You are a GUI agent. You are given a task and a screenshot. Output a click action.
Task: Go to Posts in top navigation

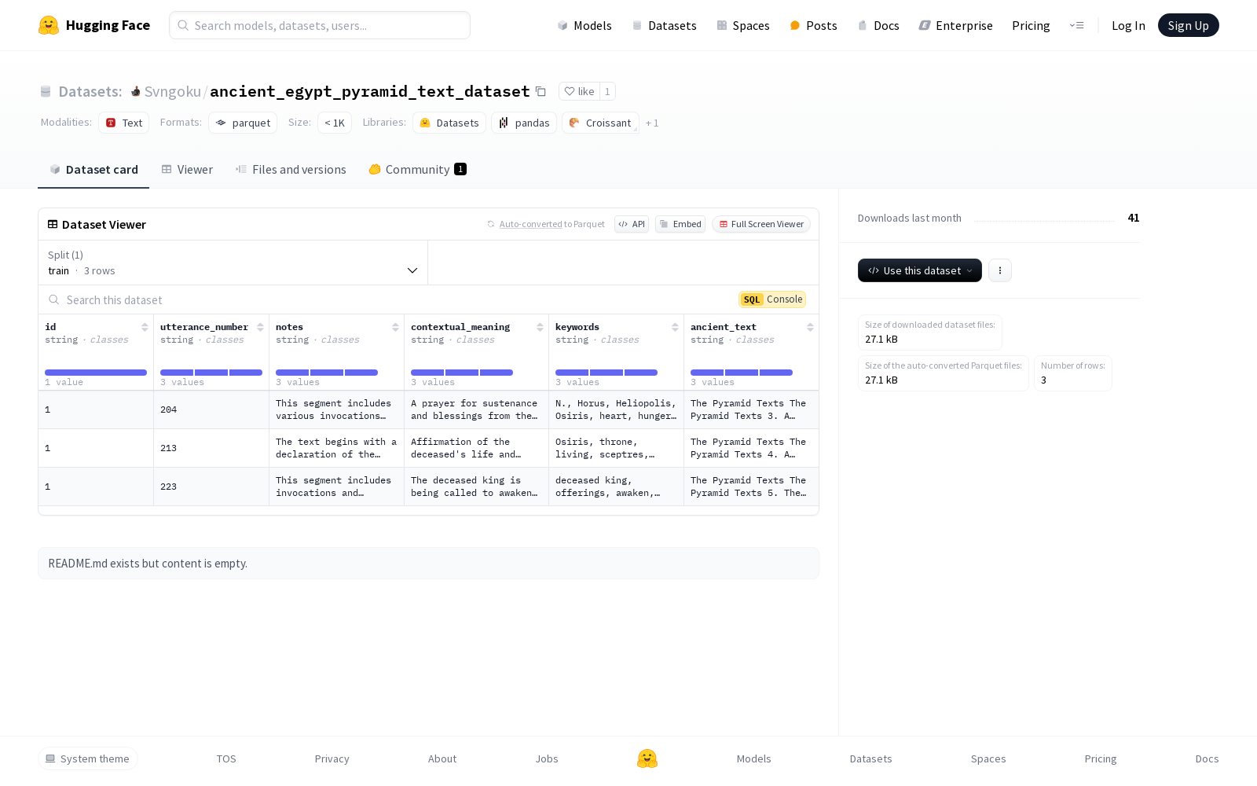pyautogui.click(x=813, y=25)
